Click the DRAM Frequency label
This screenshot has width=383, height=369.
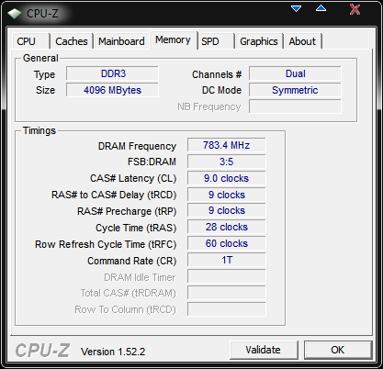click(137, 146)
